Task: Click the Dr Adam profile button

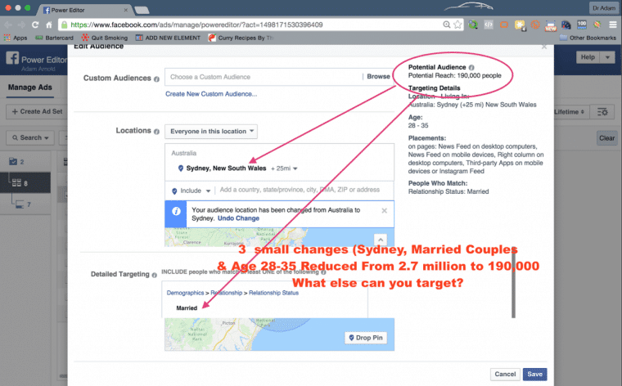Action: click(x=604, y=8)
